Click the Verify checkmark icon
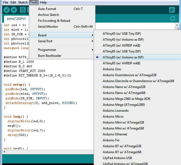The image size is (181, 165). coord(6,10)
